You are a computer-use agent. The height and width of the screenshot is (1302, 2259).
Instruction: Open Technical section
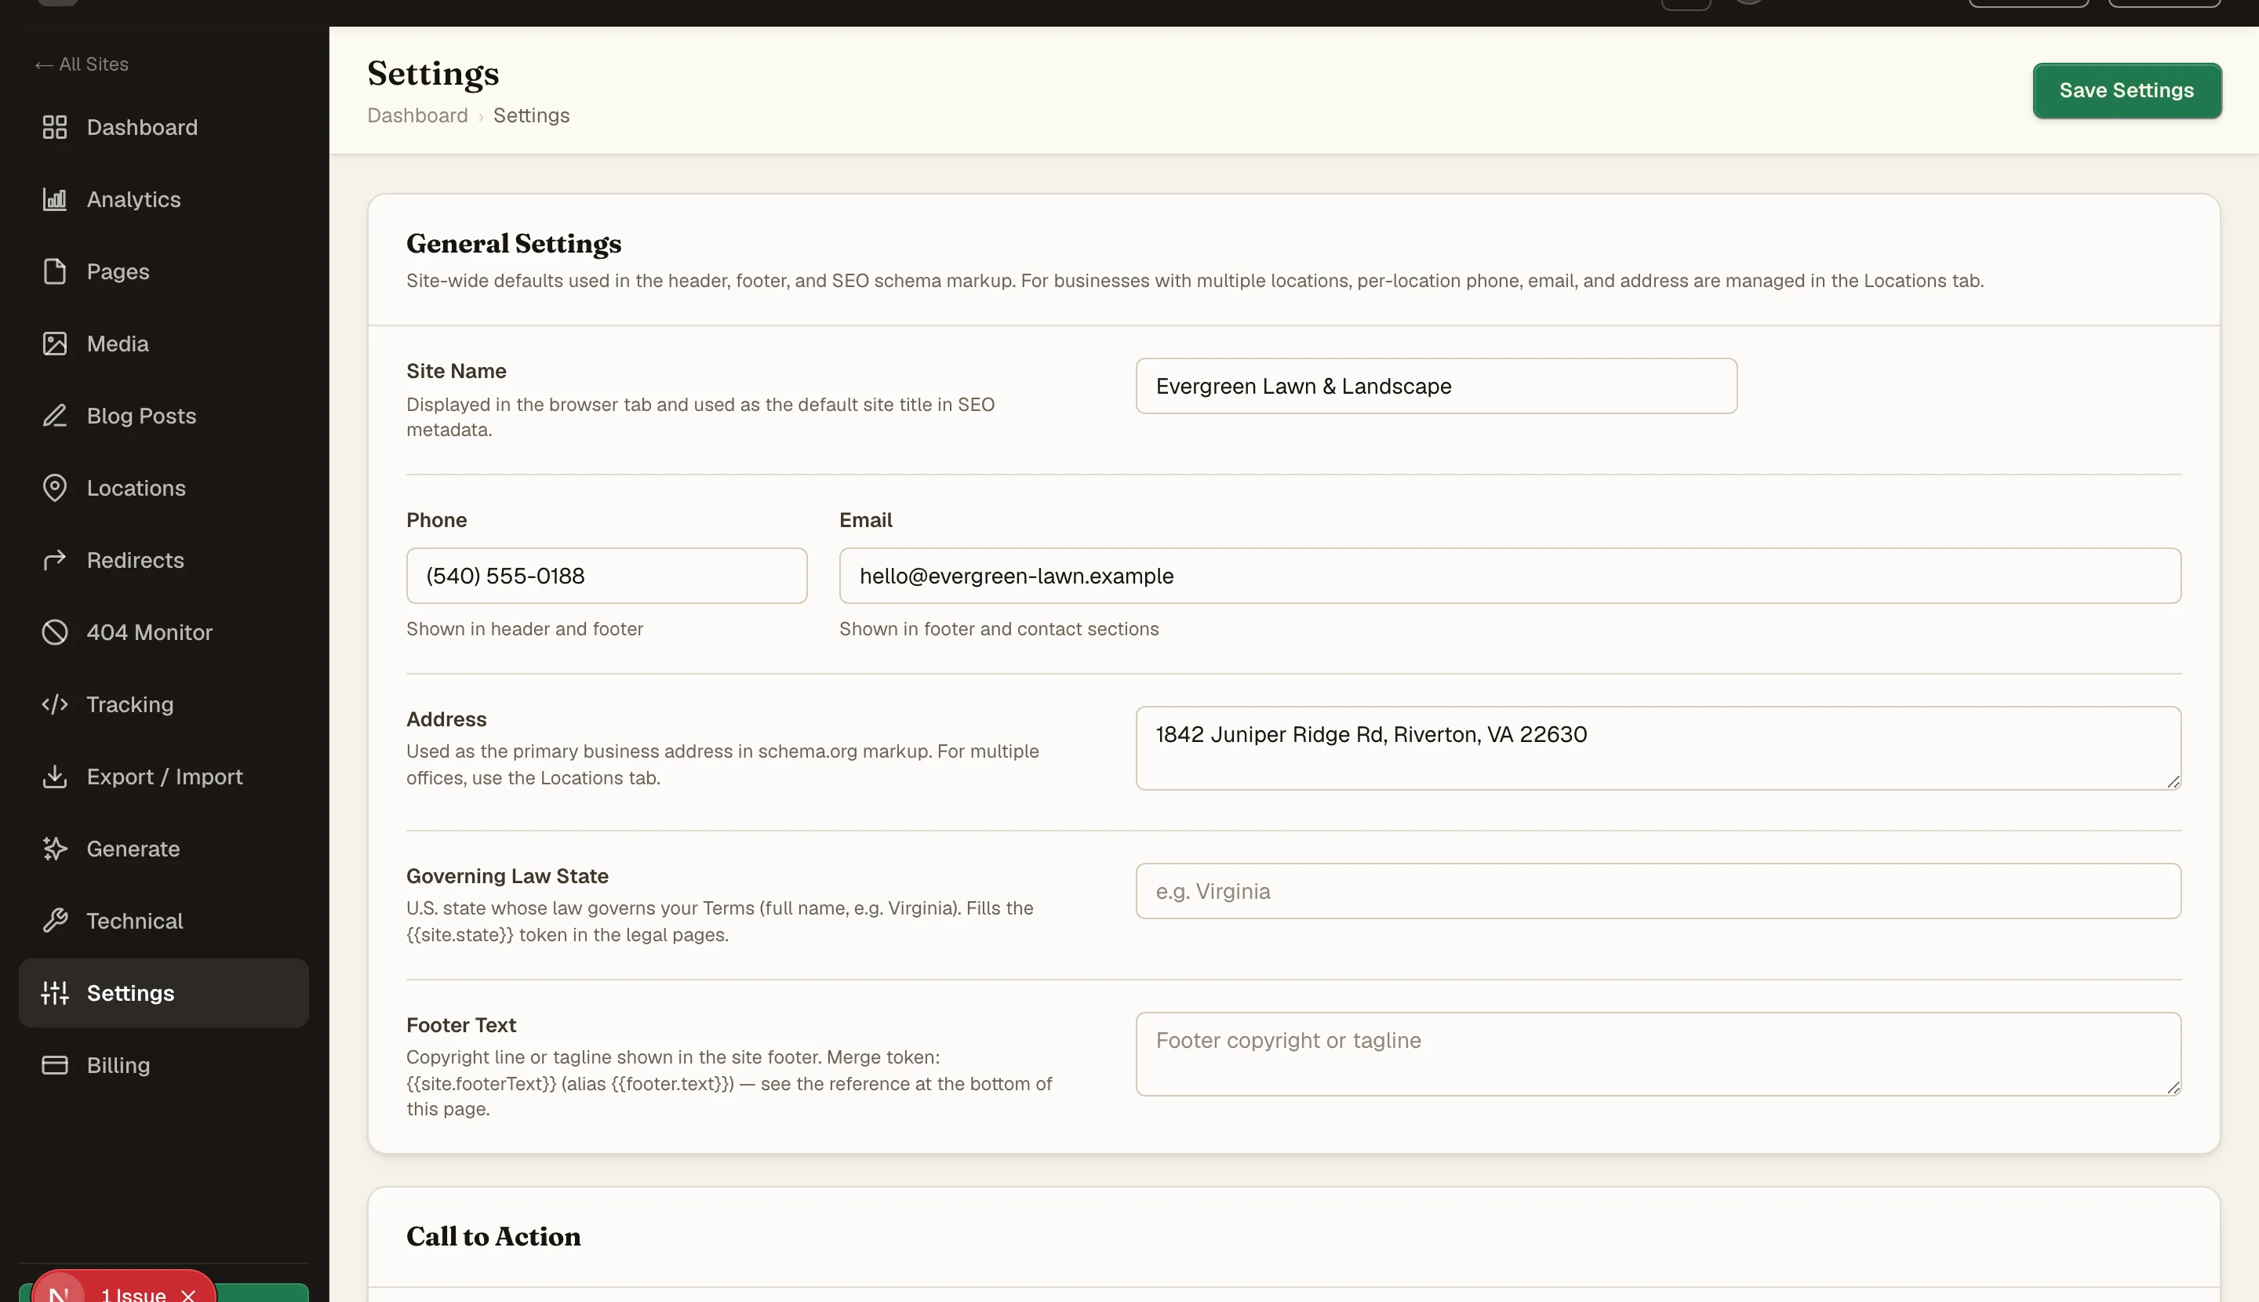(x=164, y=921)
